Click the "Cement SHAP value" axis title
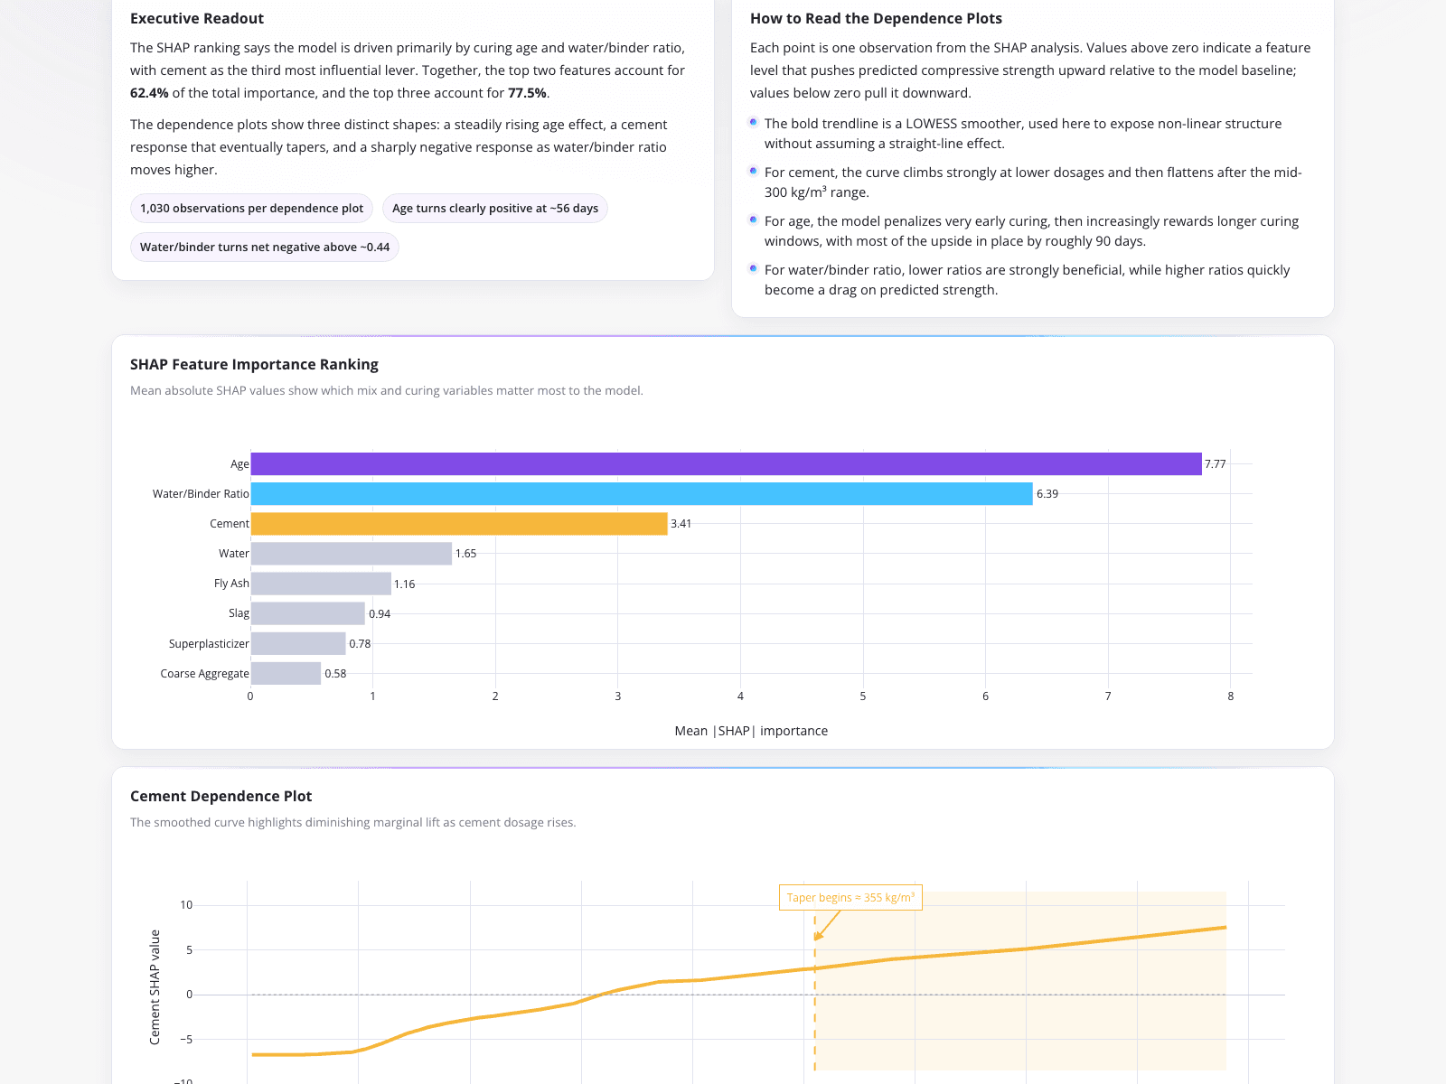1446x1084 pixels. point(155,987)
